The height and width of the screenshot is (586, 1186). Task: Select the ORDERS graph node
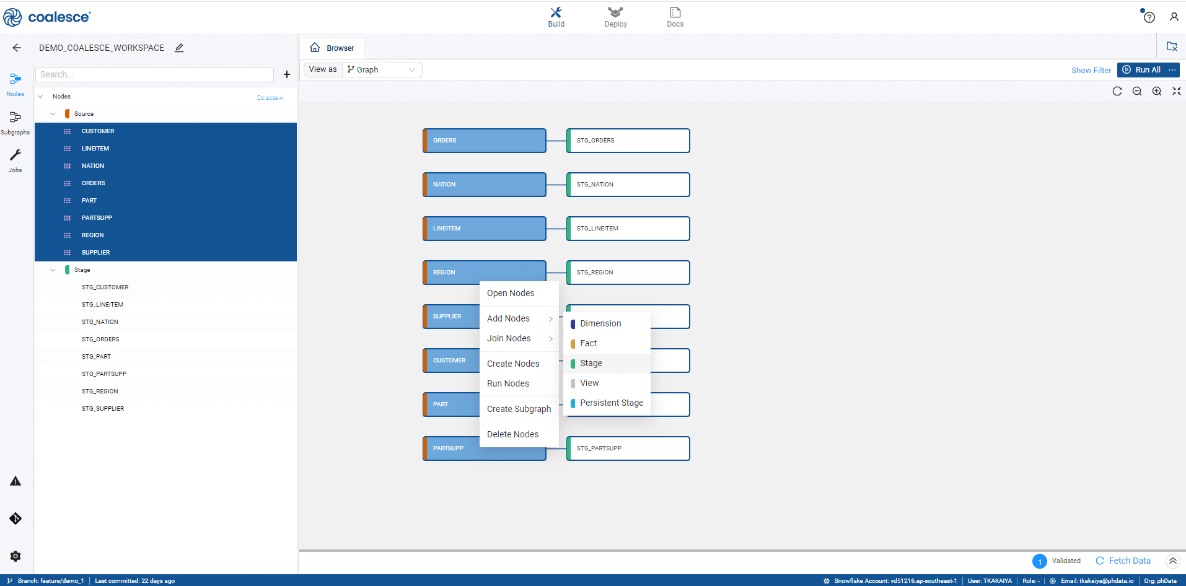tap(485, 141)
